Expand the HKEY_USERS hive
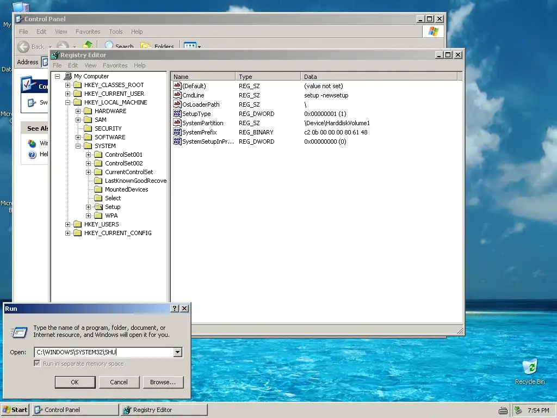The width and height of the screenshot is (557, 418). click(x=67, y=224)
